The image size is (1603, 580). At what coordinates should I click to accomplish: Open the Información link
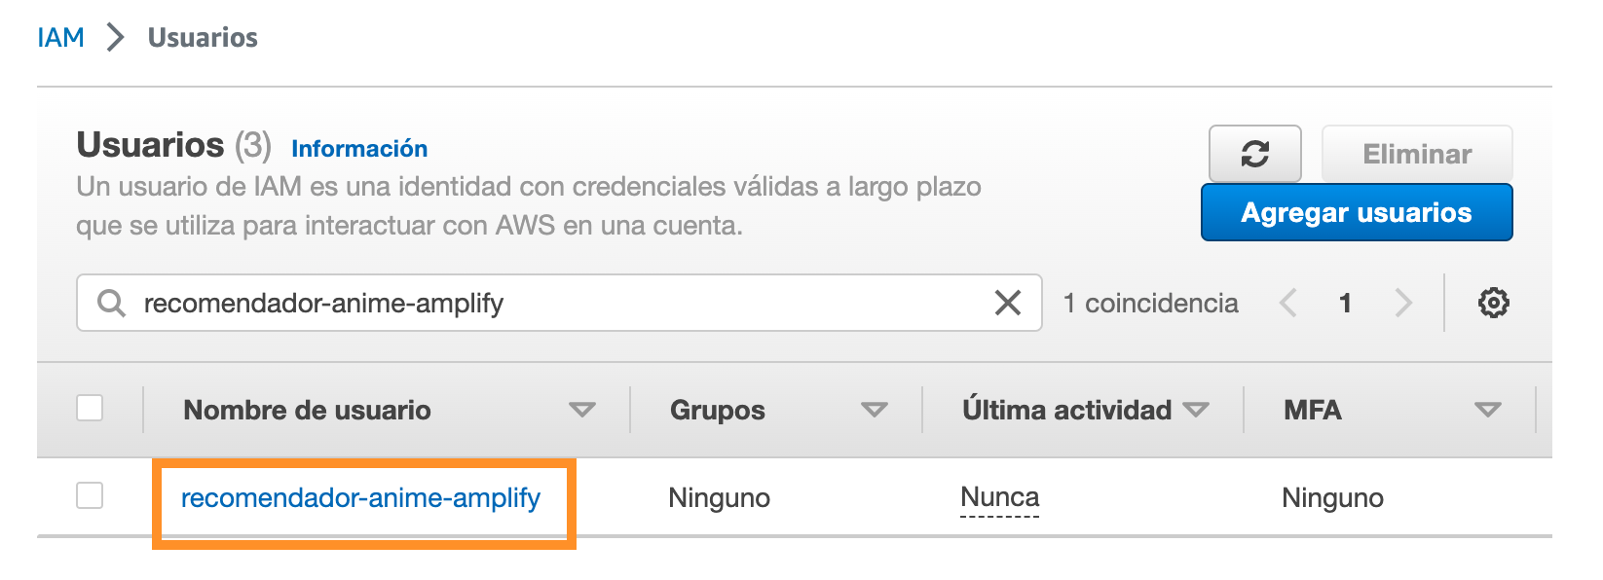pyautogui.click(x=359, y=149)
